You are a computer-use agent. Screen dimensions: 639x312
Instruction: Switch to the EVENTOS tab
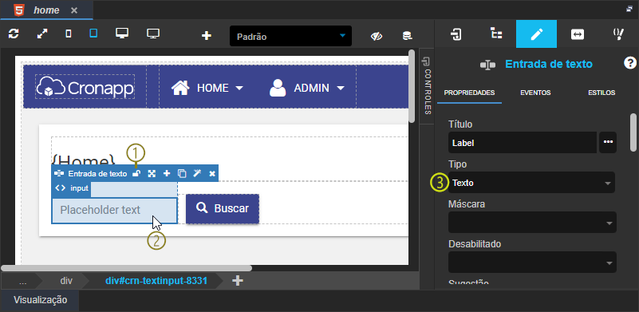coord(535,93)
